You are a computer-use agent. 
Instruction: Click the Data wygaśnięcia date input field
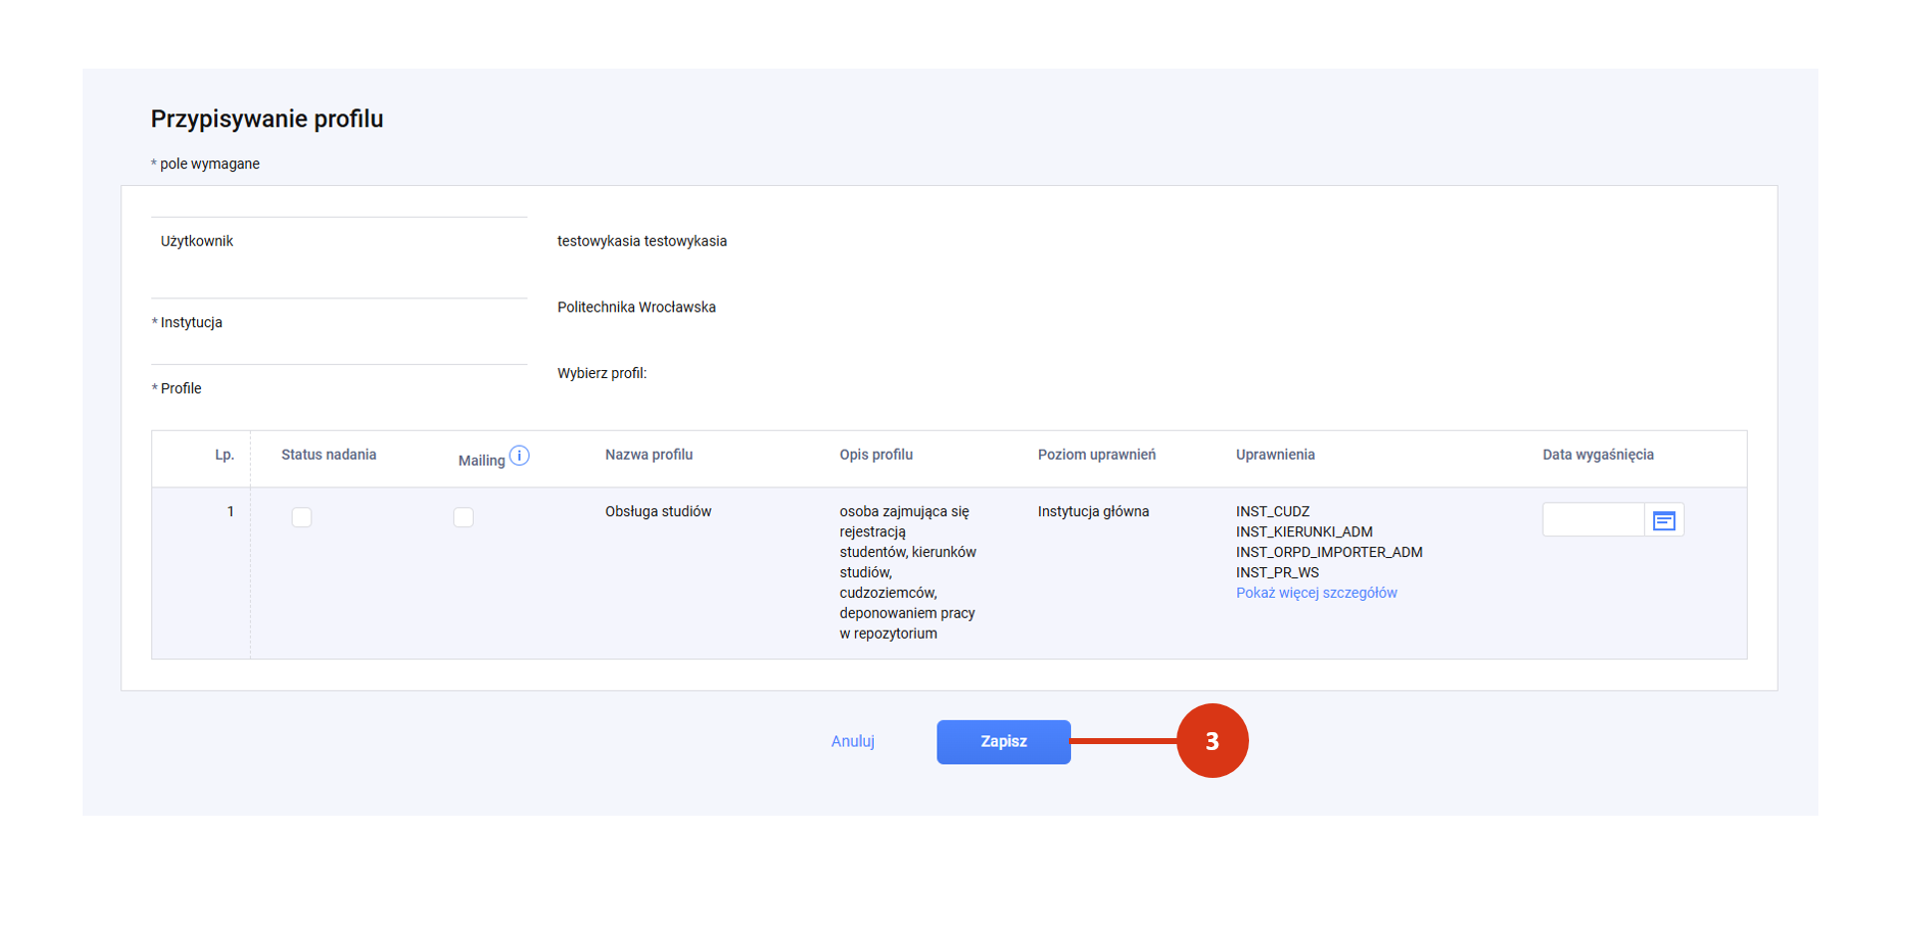pyautogui.click(x=1592, y=520)
